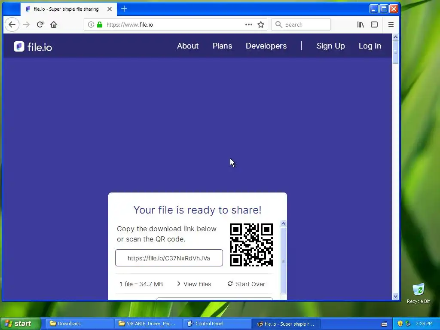440x330 pixels.
Task: Expand View Files list
Action: 194,284
